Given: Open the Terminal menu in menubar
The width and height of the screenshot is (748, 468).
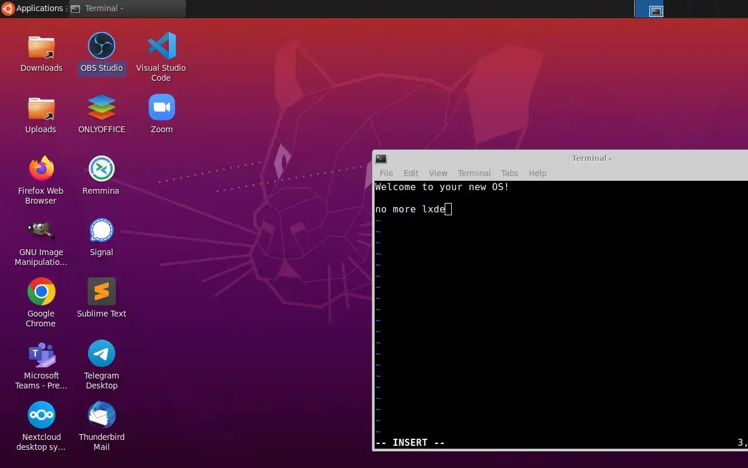Looking at the screenshot, I should (474, 173).
